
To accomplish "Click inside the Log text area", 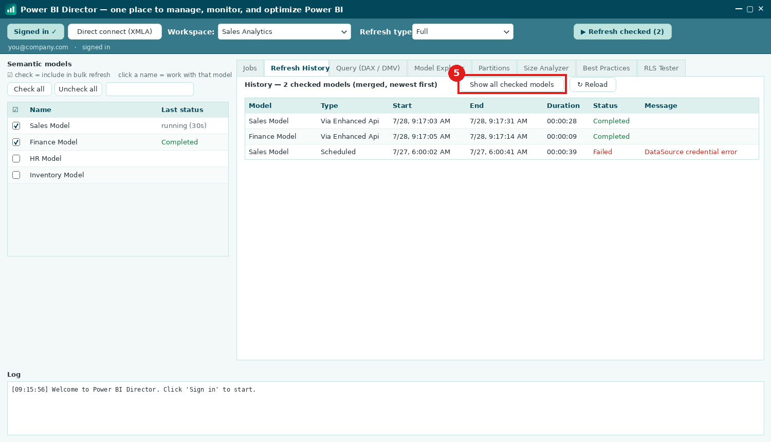I will 385,408.
